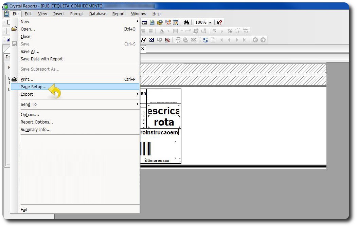
Task: Click the round Forward navigation icon
Action: click(x=263, y=40)
